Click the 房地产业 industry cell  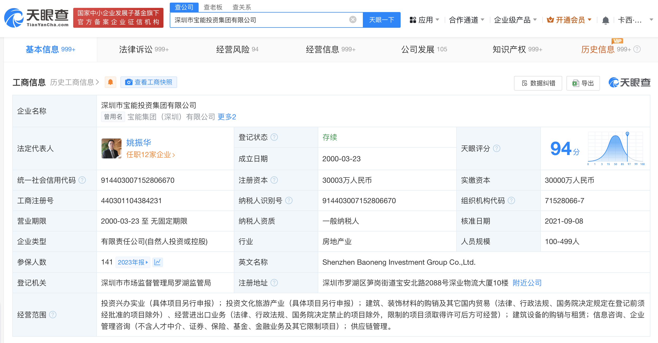point(337,241)
